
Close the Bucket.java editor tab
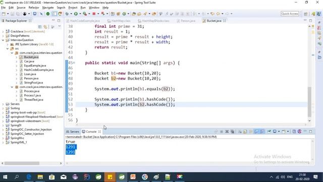(225, 21)
